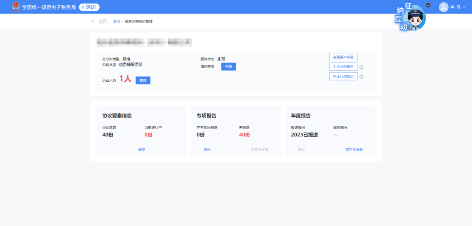
Task: Click the 1人 staff count
Action: pyautogui.click(x=125, y=79)
